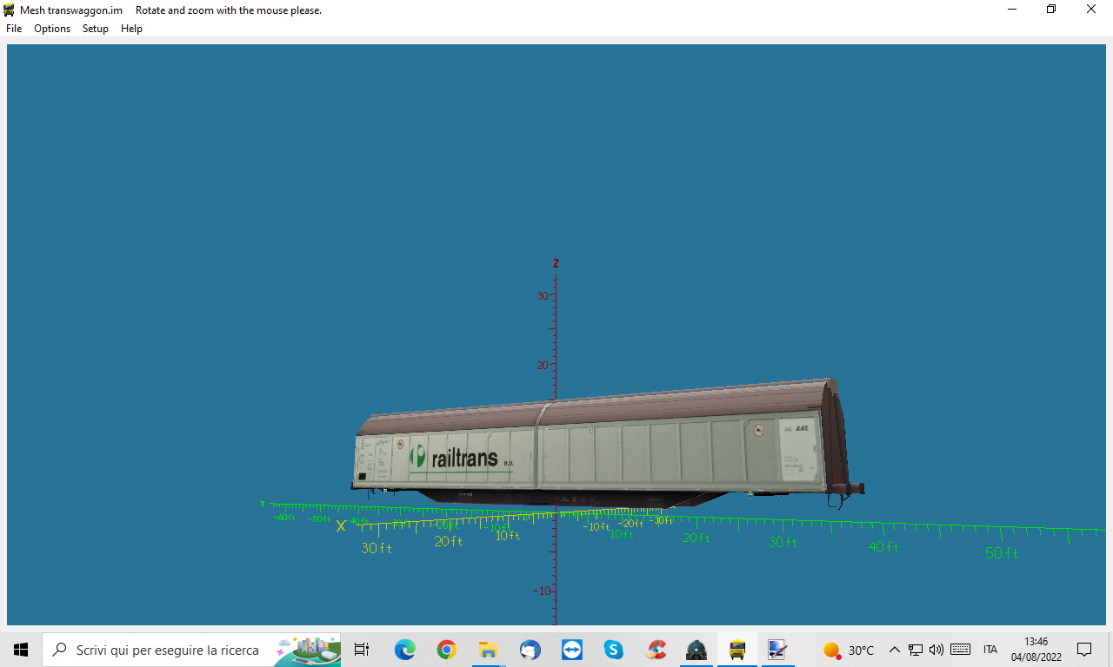1113x667 pixels.
Task: Click the red Z axis label
Action: point(556,263)
